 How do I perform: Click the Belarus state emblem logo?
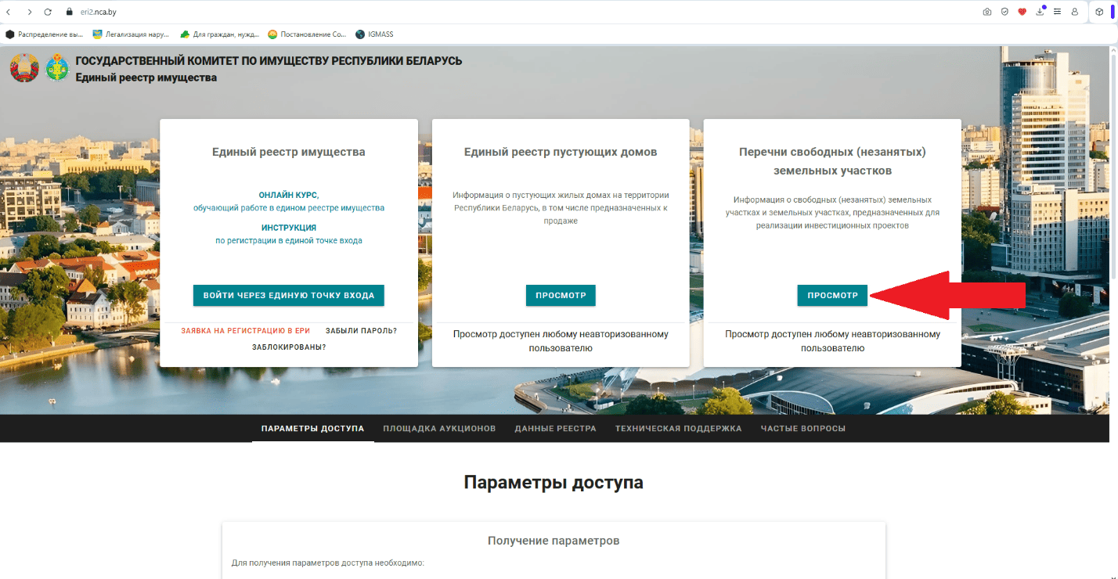click(x=24, y=69)
